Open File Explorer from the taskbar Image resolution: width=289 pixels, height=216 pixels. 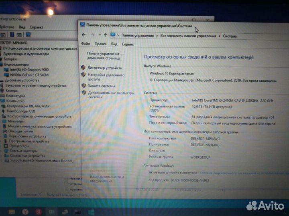(12, 212)
